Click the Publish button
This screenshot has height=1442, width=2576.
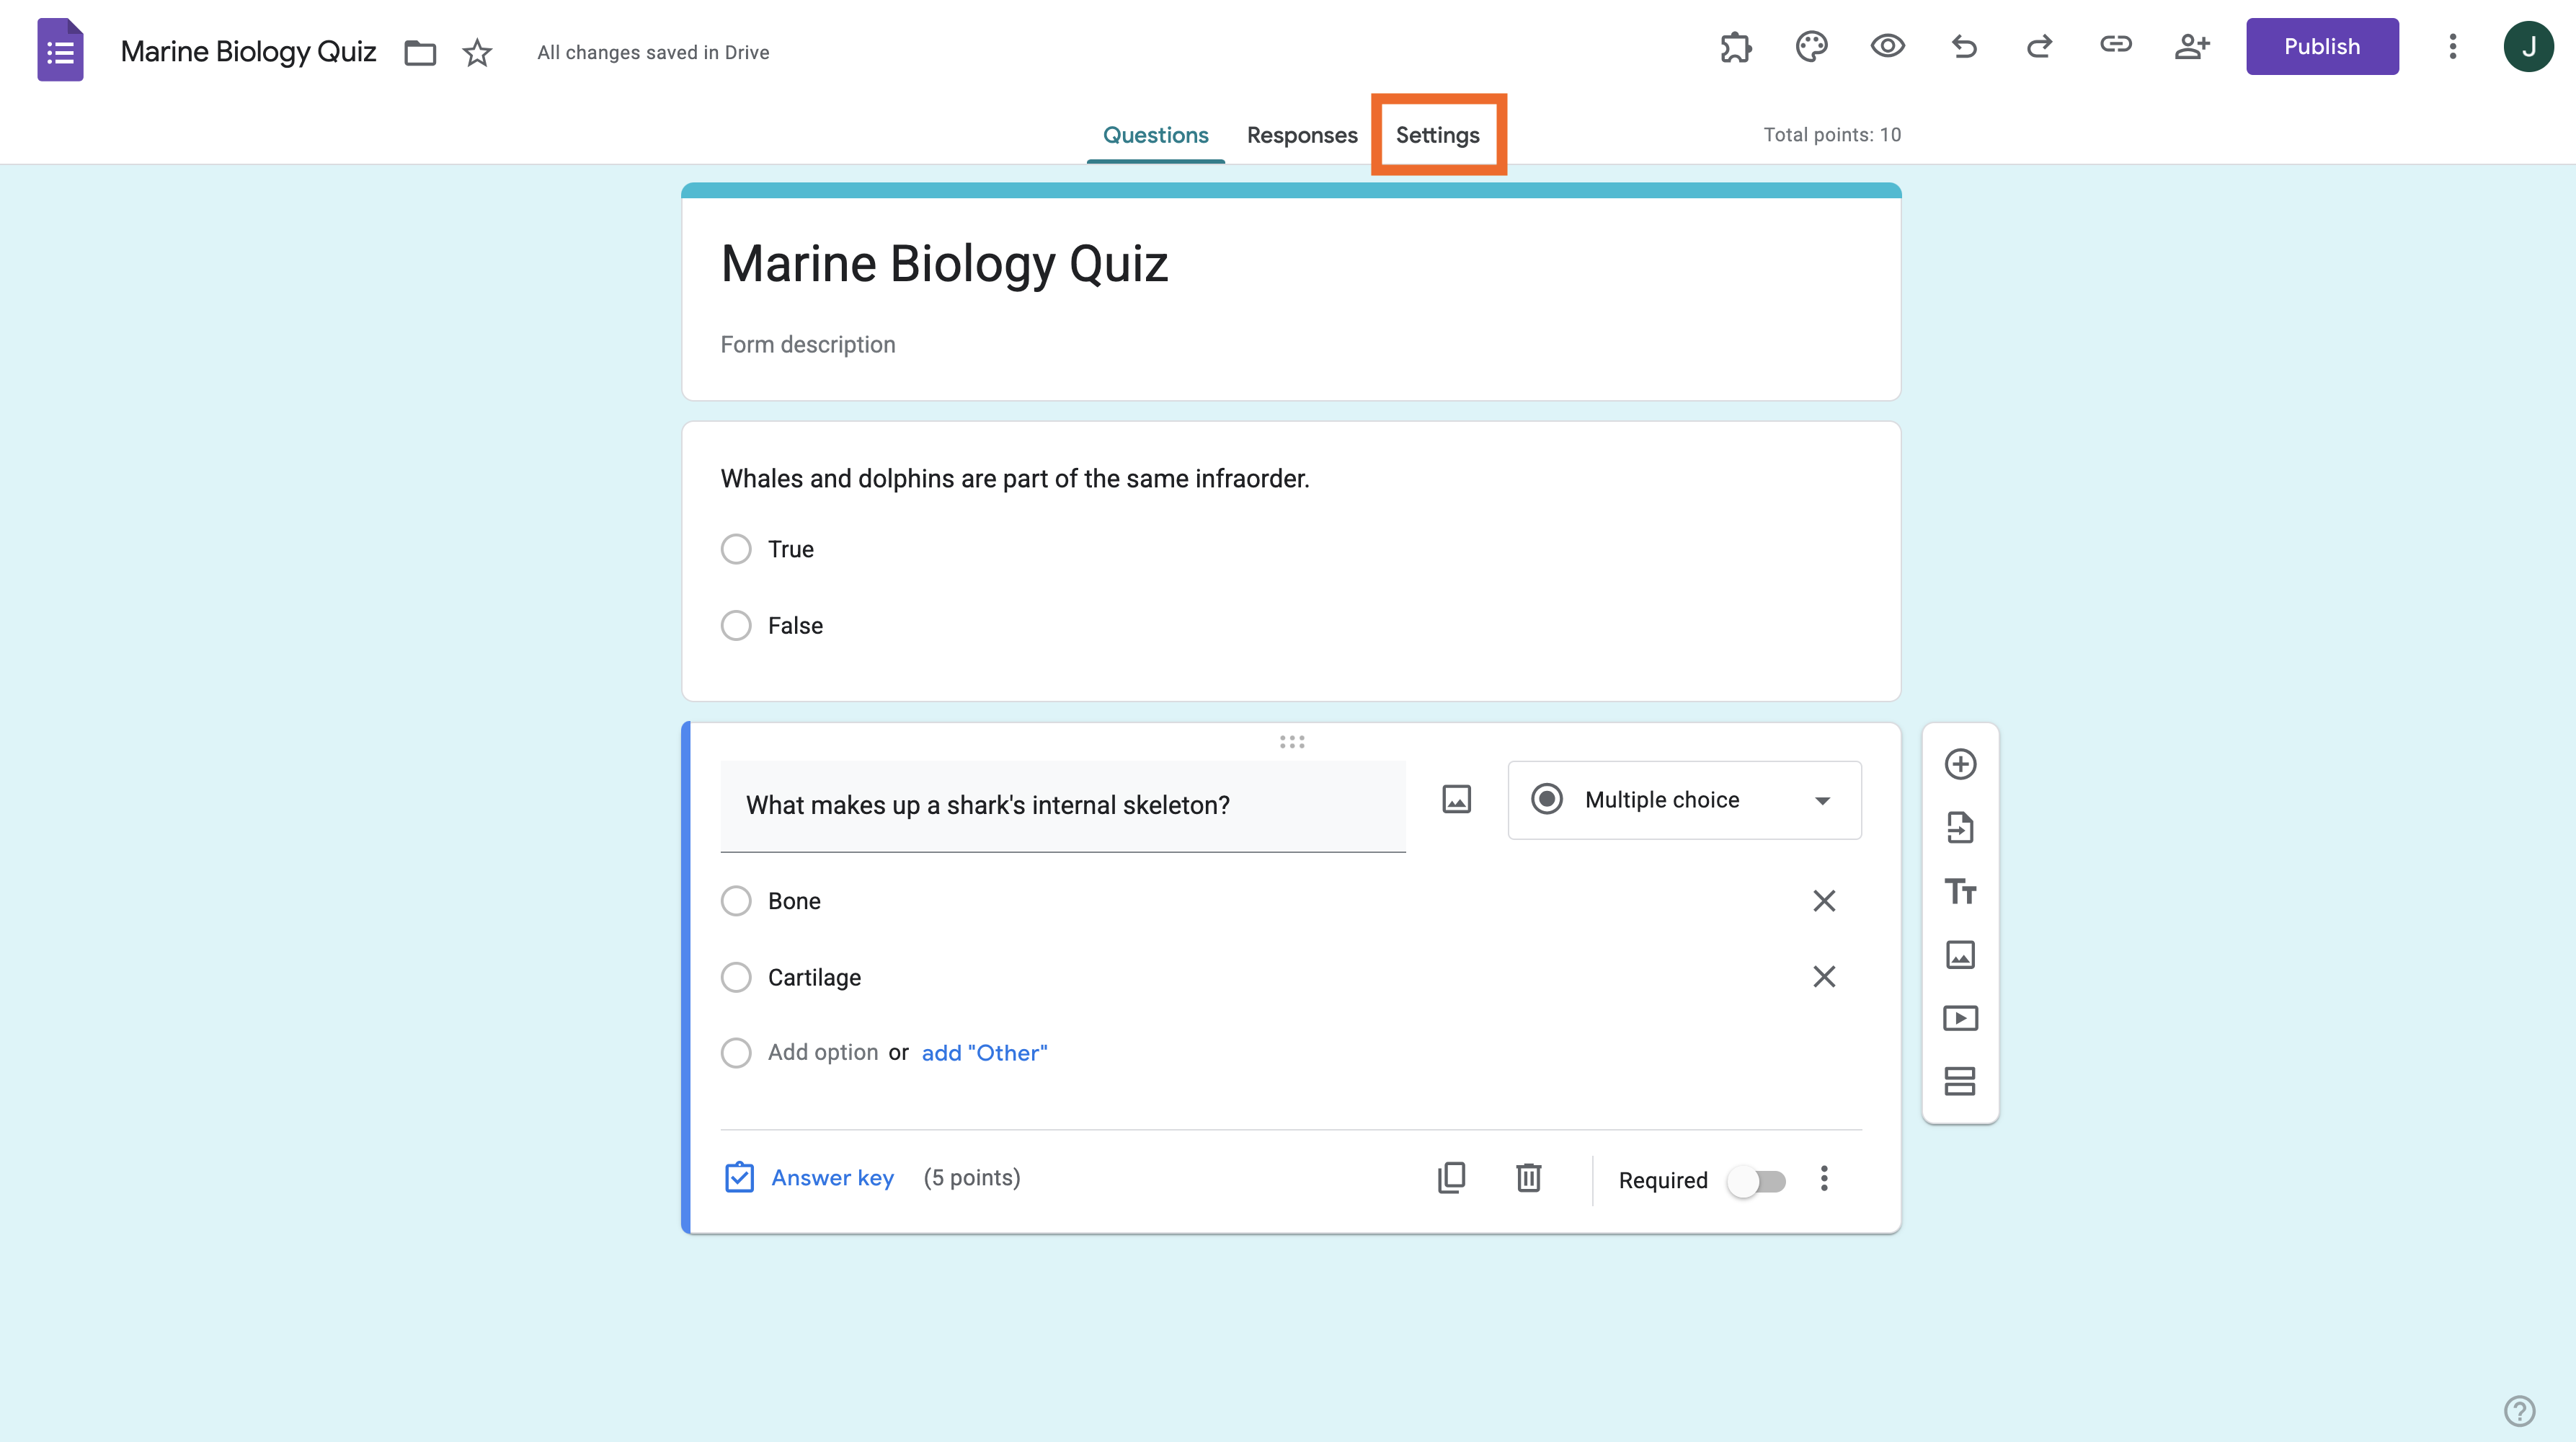2321,47
